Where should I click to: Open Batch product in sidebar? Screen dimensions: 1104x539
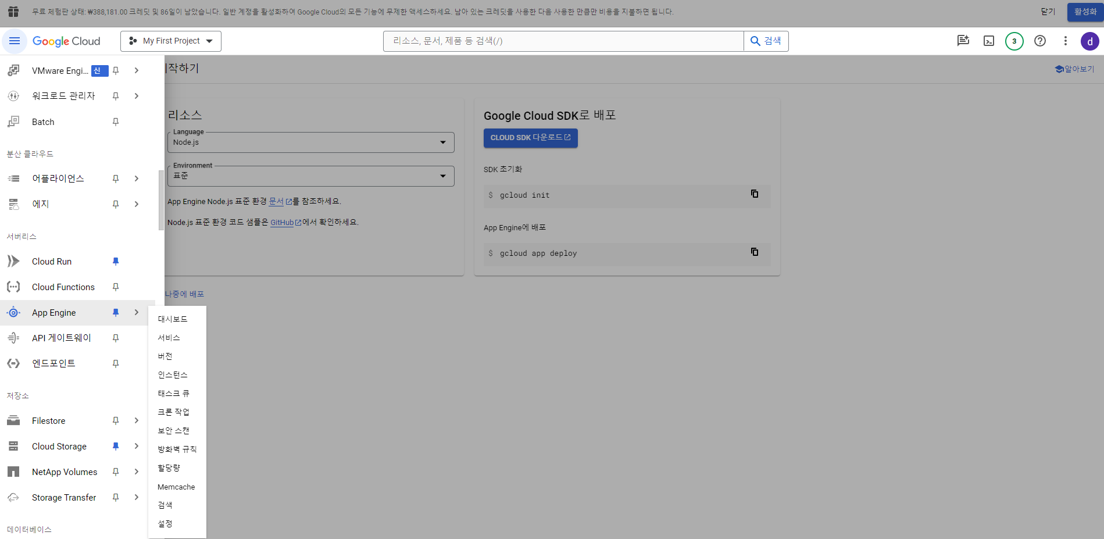click(x=43, y=122)
